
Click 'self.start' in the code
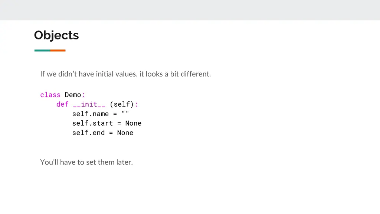pos(92,123)
